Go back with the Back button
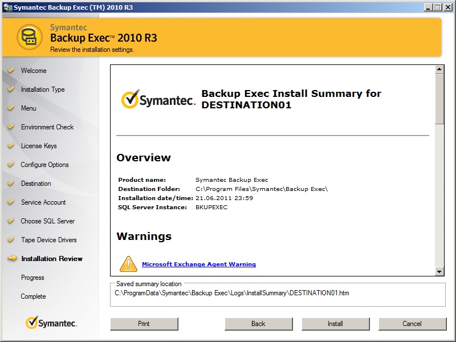The width and height of the screenshot is (456, 342). (258, 324)
